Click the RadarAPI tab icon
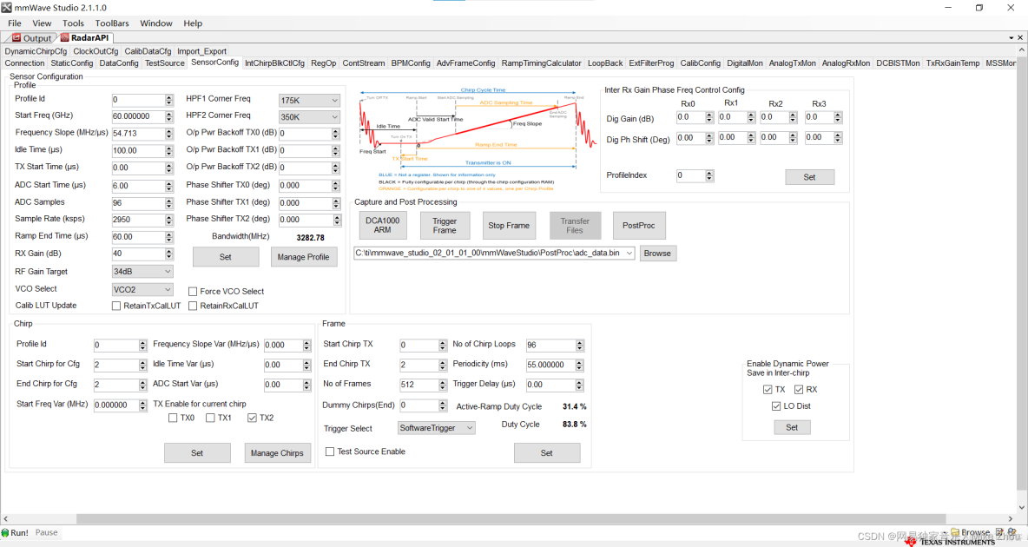 click(64, 38)
